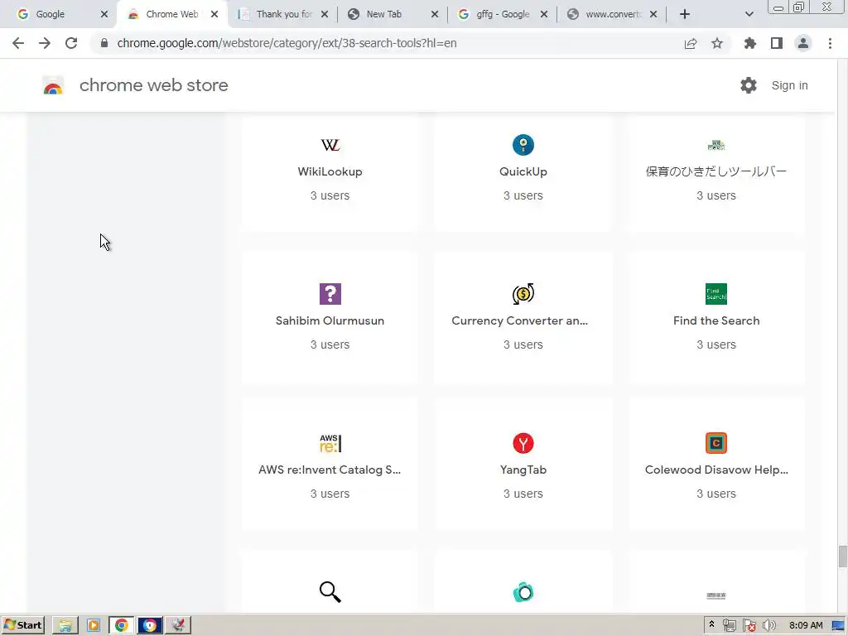The image size is (848, 636).
Task: Click the YangTab red Y icon
Action: coord(523,444)
